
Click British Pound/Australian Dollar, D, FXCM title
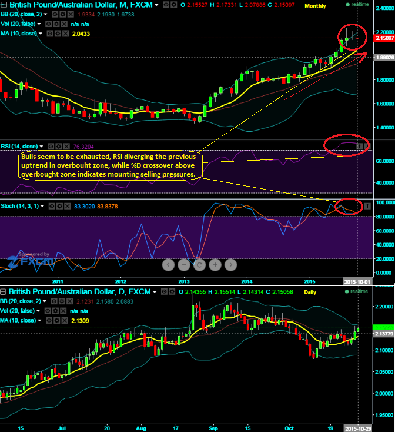80,291
